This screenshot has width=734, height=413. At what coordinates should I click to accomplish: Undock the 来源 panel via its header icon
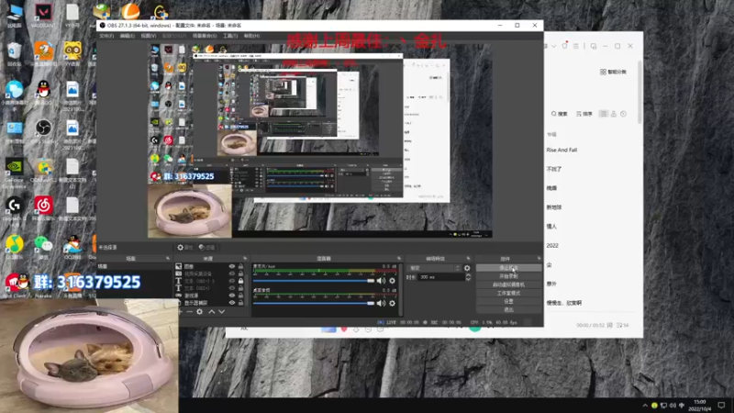(x=245, y=259)
